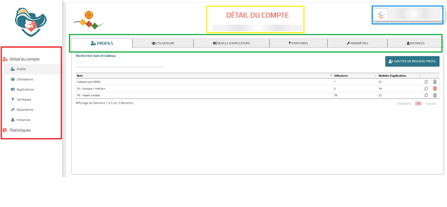Click copy icon for Cadastre avec MAJIC profile

pos(426,82)
